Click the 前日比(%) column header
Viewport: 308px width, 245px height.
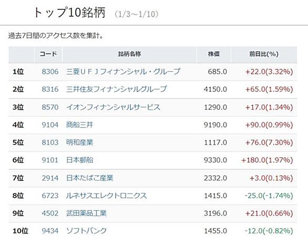(x=264, y=54)
